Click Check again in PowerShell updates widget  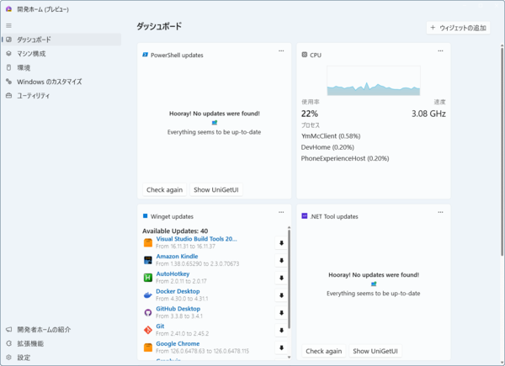pyautogui.click(x=164, y=189)
